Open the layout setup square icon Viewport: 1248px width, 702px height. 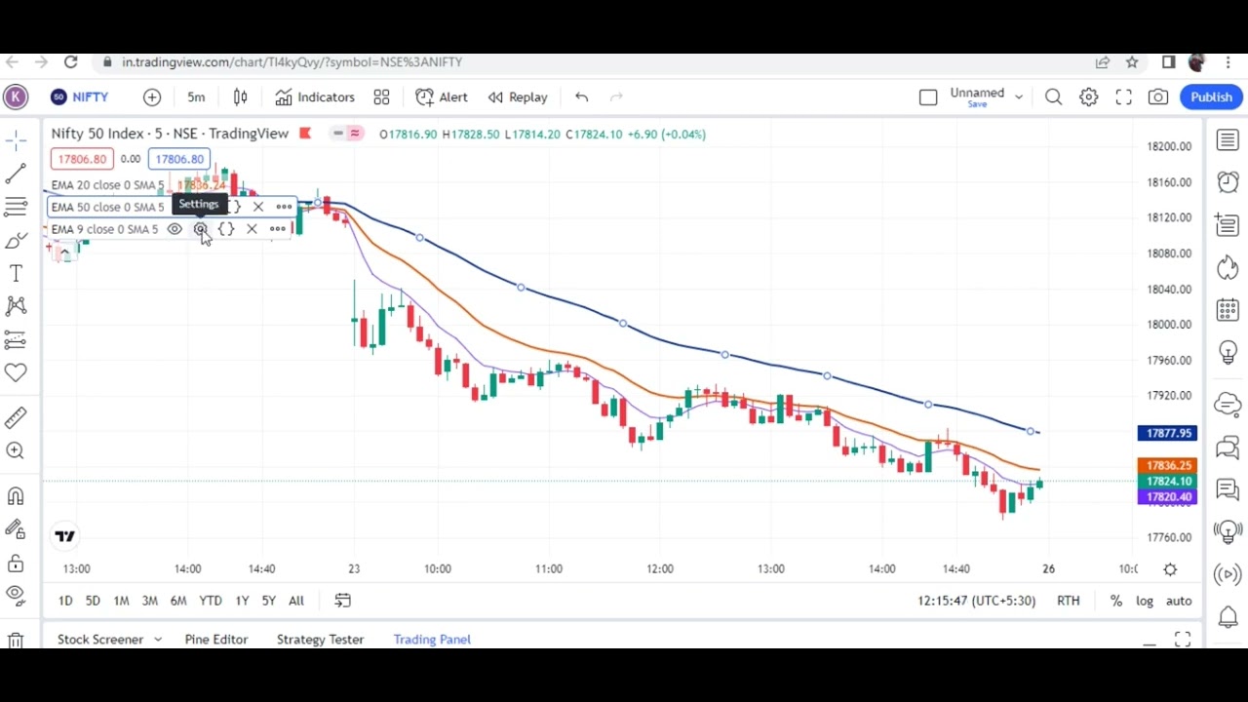[x=928, y=97]
